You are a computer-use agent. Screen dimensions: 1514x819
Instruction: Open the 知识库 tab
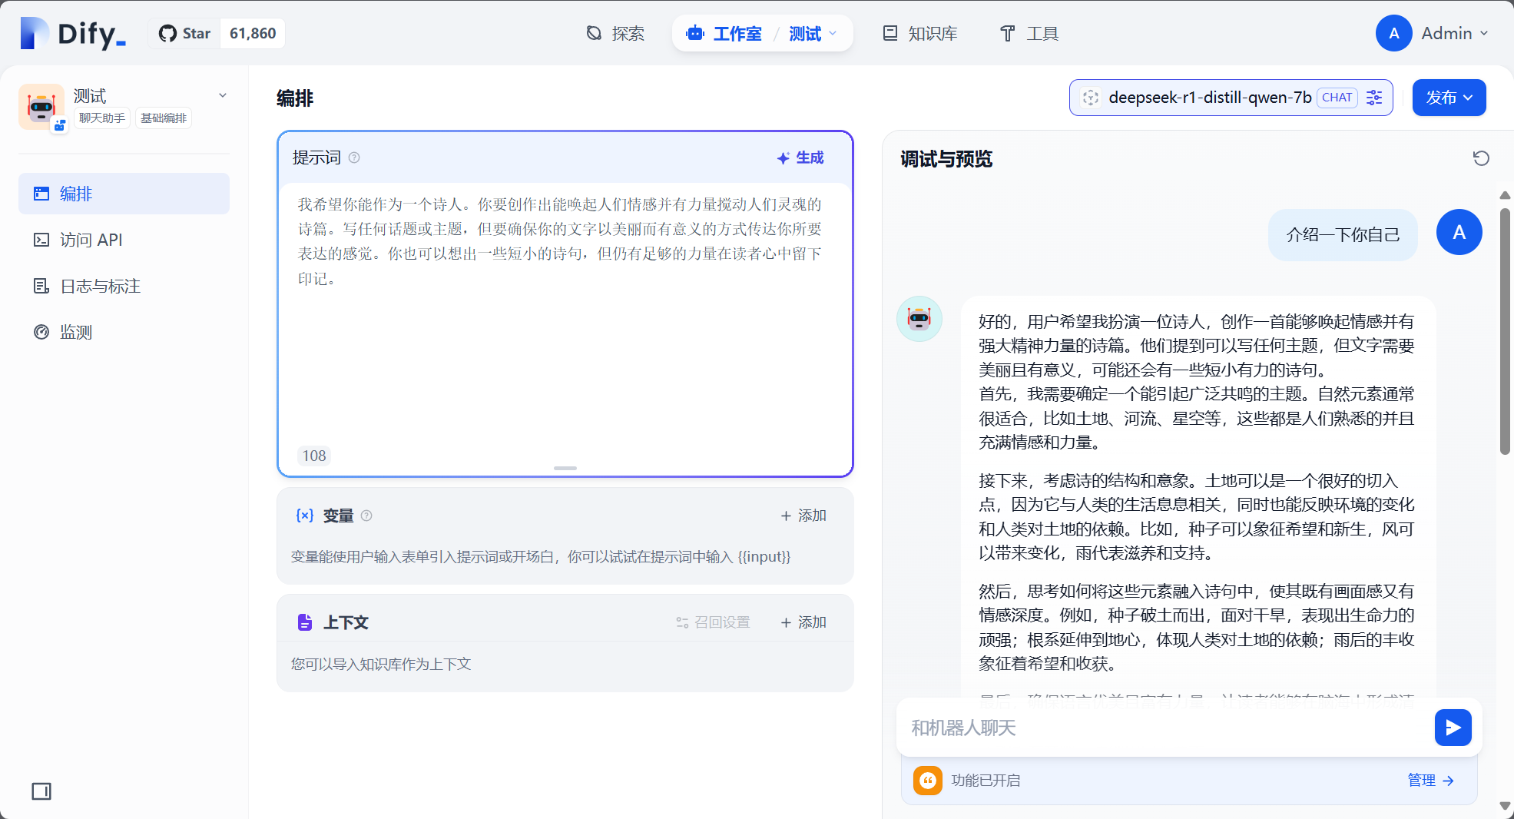point(920,34)
